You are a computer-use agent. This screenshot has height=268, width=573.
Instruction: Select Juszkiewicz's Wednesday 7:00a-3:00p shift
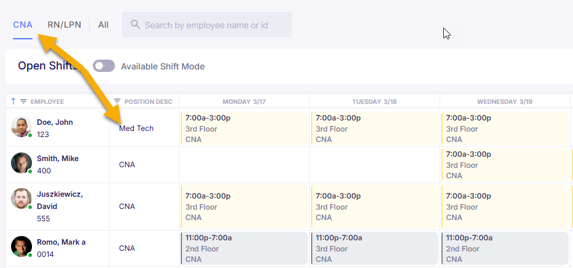click(505, 207)
